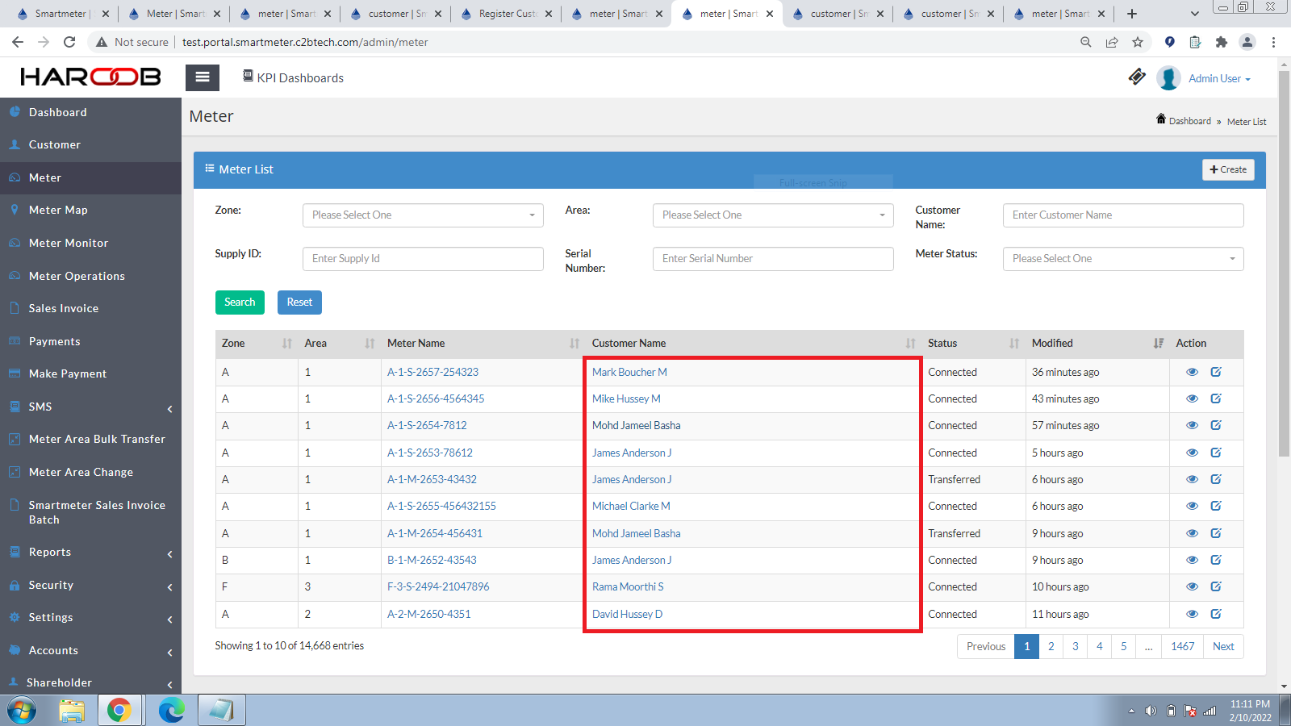
Task: Click the Serial Number input field
Action: (x=773, y=259)
